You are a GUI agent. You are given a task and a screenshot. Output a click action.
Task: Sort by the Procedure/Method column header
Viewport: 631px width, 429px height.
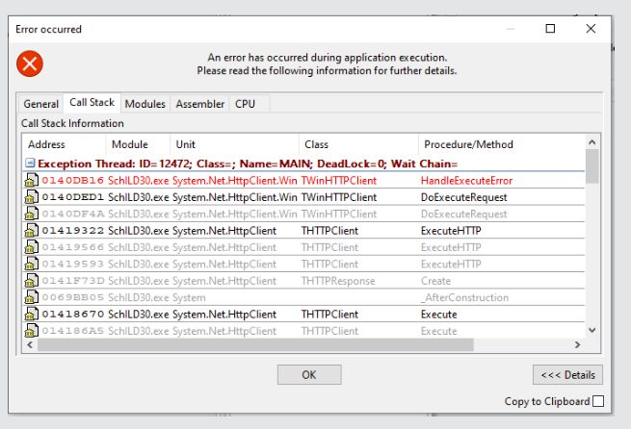[x=502, y=144]
